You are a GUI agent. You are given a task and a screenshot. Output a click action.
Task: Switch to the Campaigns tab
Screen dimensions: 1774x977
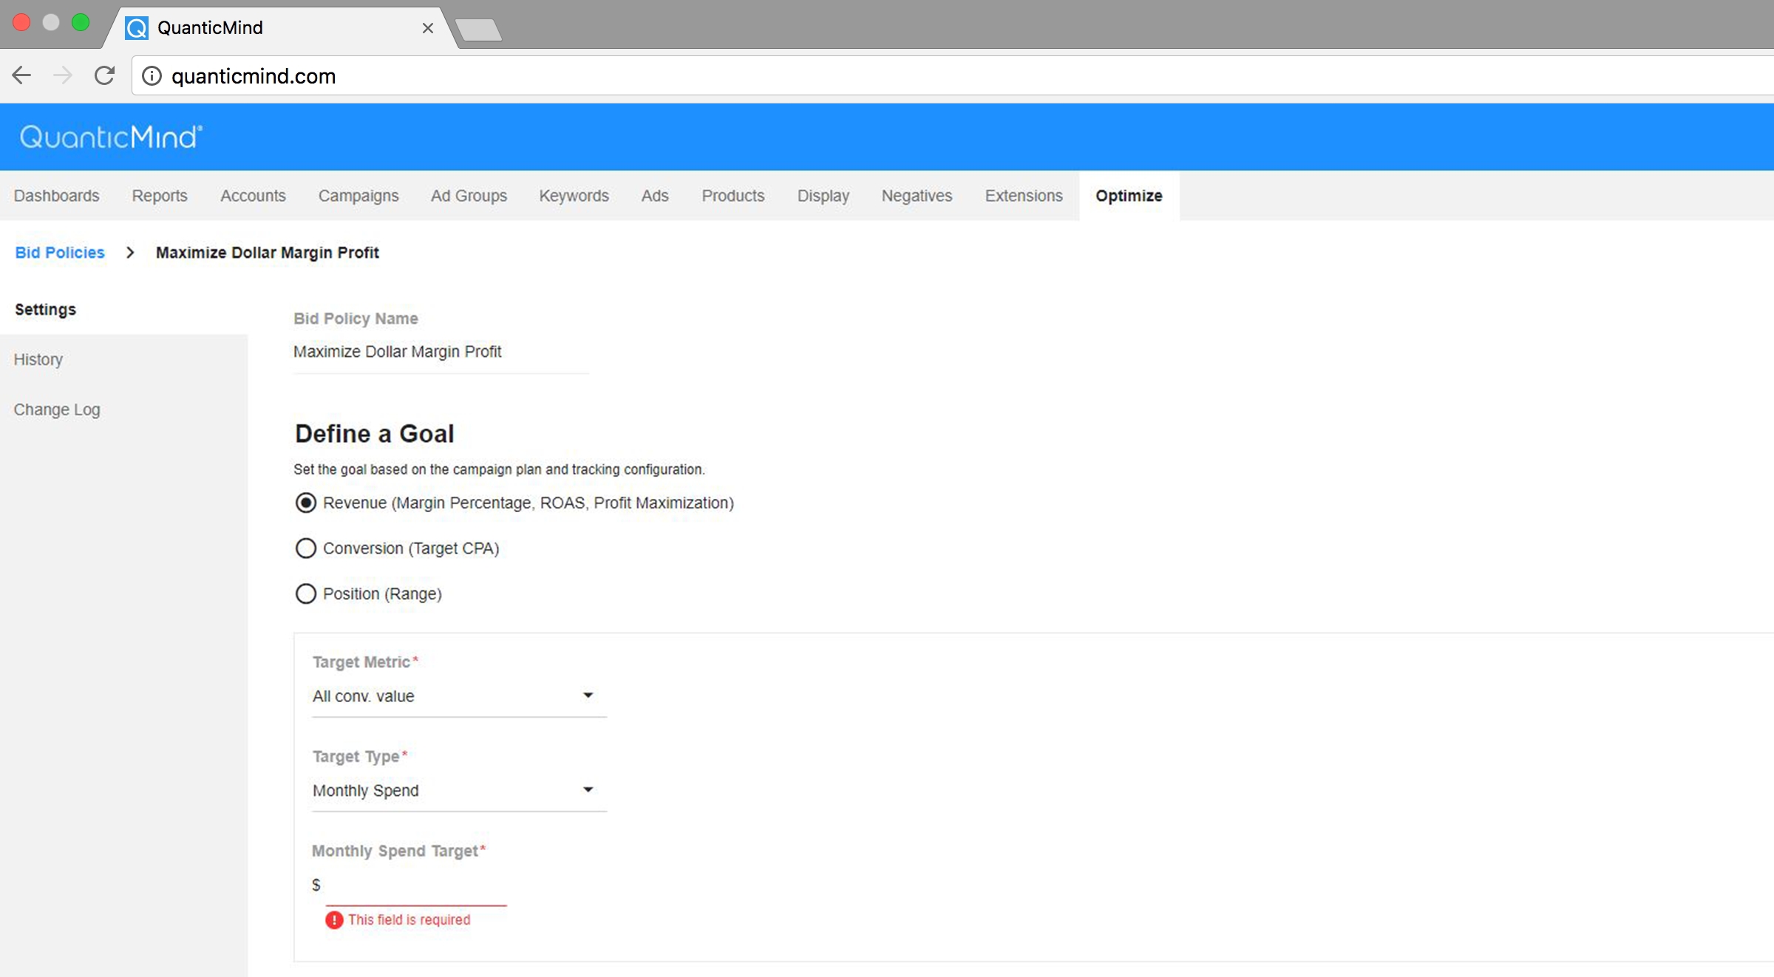tap(358, 196)
